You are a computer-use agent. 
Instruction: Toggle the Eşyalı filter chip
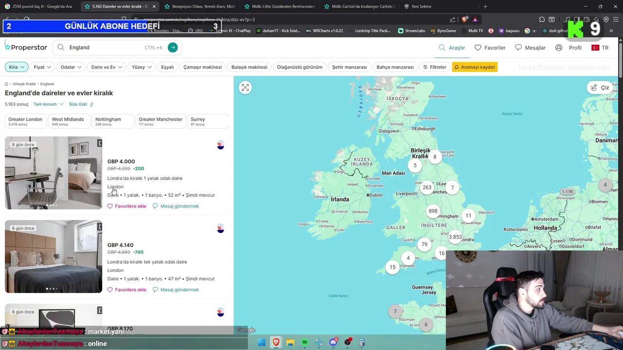167,67
